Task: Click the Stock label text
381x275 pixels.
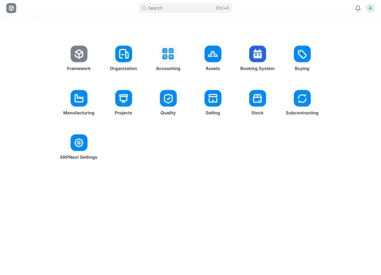Action: click(x=257, y=113)
